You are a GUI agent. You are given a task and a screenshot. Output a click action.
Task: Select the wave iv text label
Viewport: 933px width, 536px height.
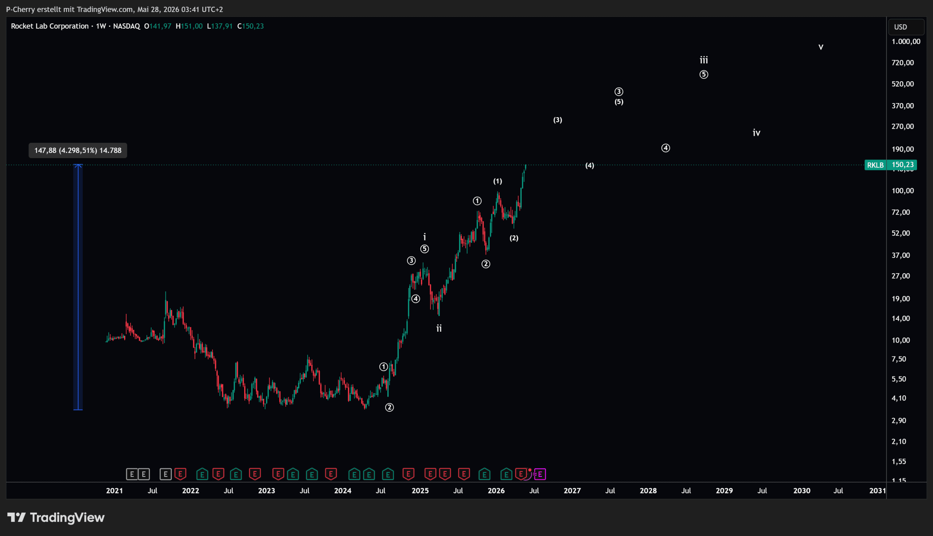[x=757, y=133]
